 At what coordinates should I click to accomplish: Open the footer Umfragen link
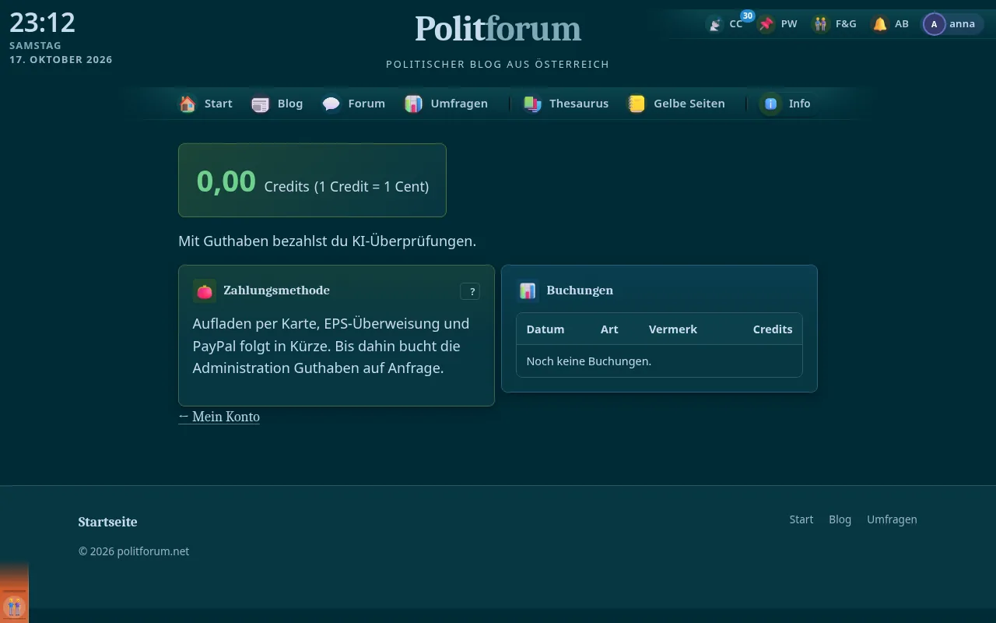(x=893, y=519)
